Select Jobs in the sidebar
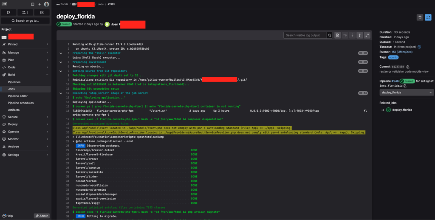Screen dimensions: 435x220 point(25,89)
